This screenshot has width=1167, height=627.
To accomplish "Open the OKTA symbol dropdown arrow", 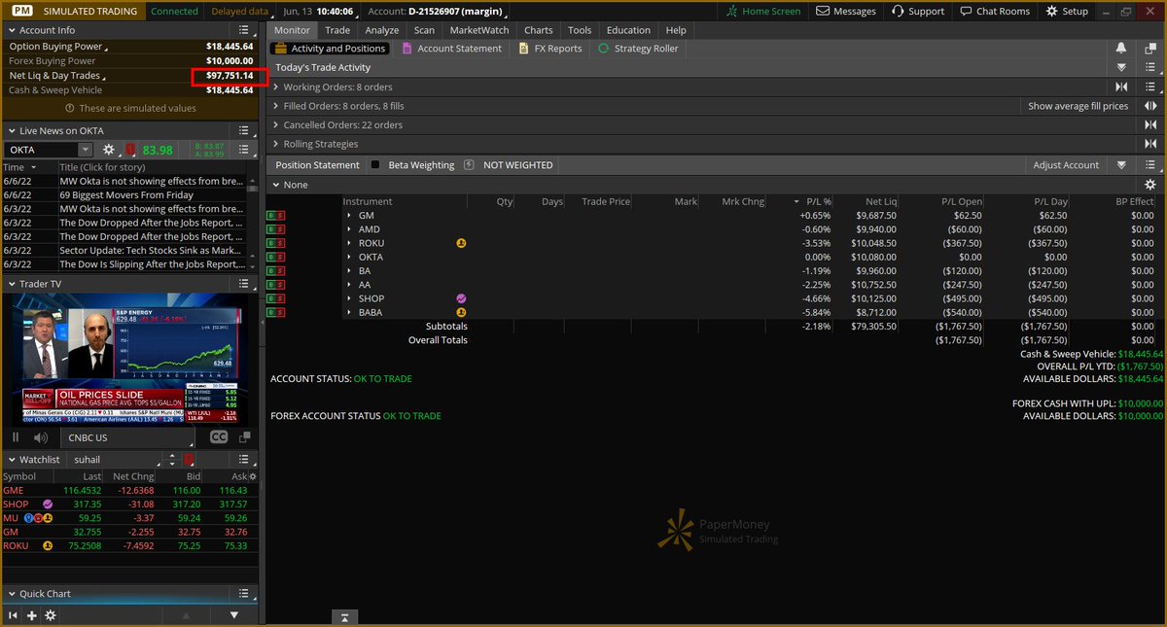I will (86, 150).
